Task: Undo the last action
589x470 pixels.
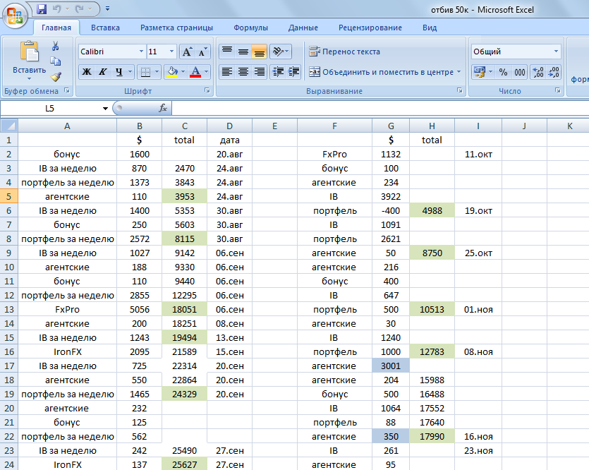Action: [56, 8]
